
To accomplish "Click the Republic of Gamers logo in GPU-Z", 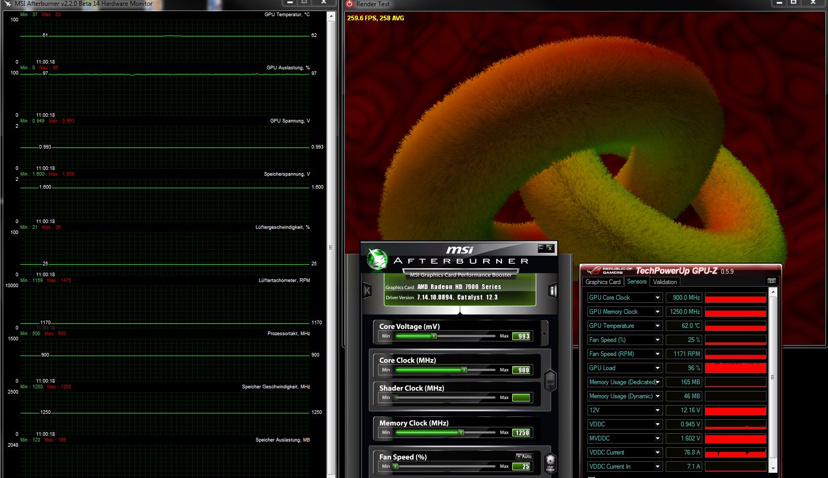I will tap(609, 271).
